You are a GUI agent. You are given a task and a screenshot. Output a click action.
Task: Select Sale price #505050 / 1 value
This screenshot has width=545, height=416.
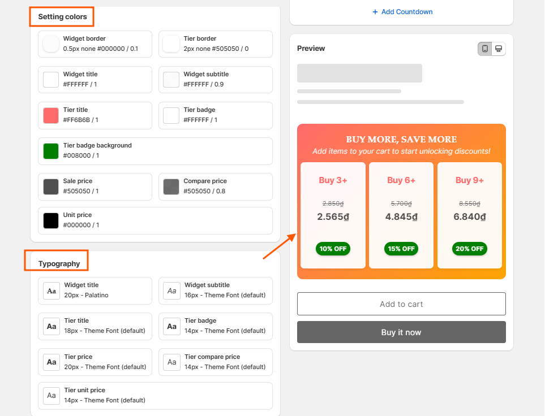point(80,191)
